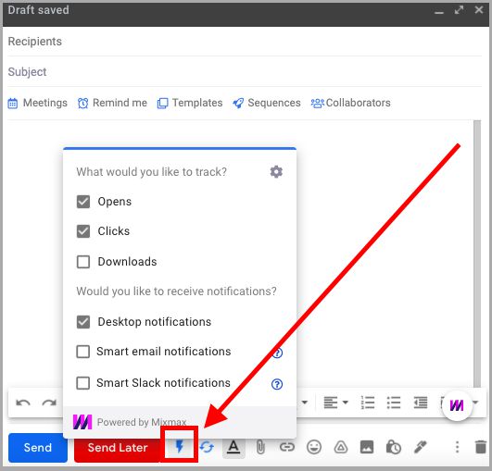
Task: Open more options three-dot menu
Action: (457, 447)
